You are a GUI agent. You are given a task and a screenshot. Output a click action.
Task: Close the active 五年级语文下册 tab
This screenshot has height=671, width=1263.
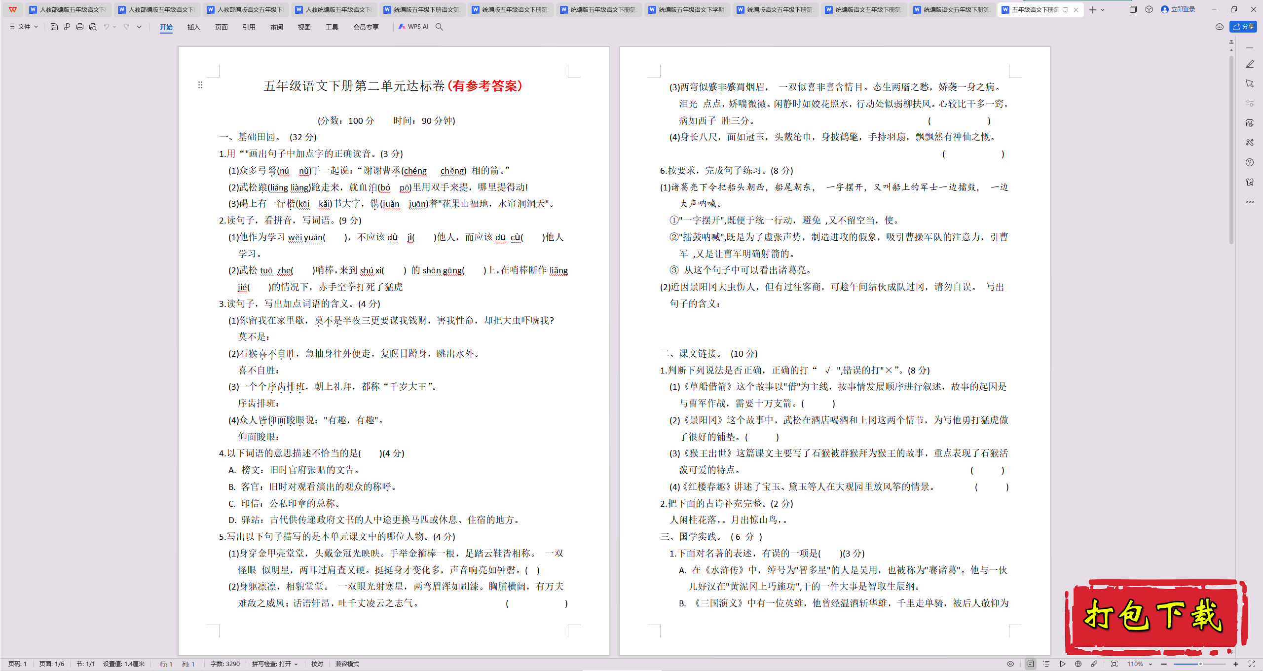(1076, 9)
